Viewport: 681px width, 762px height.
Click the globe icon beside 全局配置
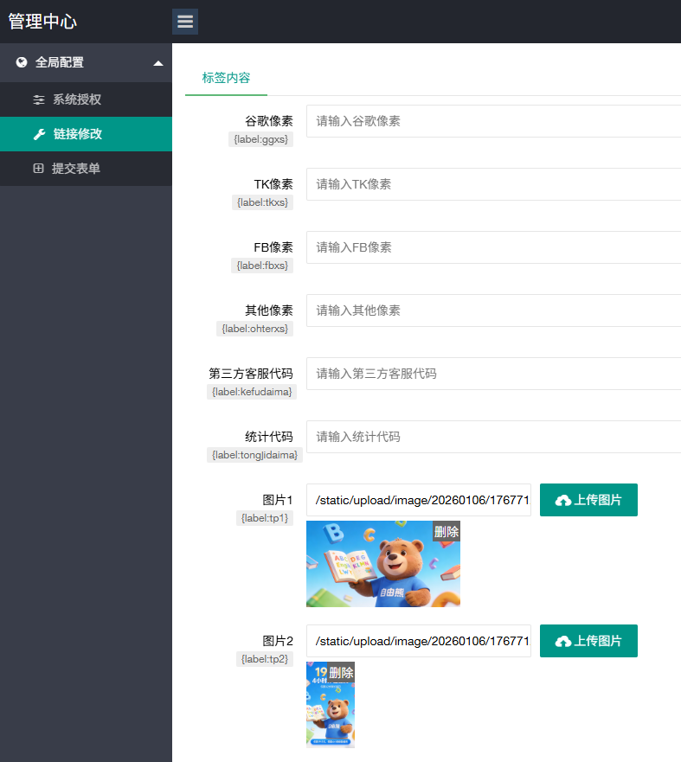click(x=22, y=62)
